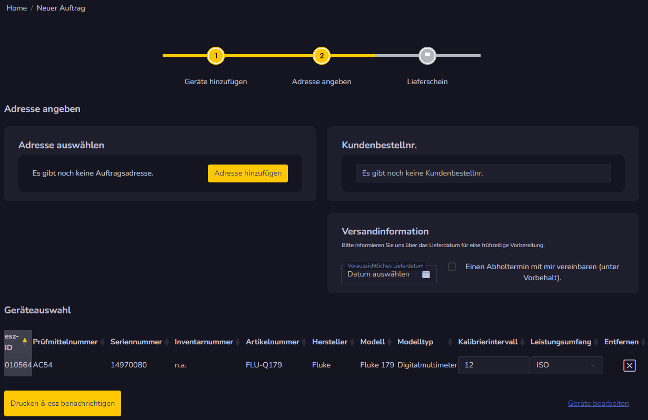Click the Neuer Auftrag breadcrumb item
Image resolution: width=648 pixels, height=420 pixels.
(61, 8)
